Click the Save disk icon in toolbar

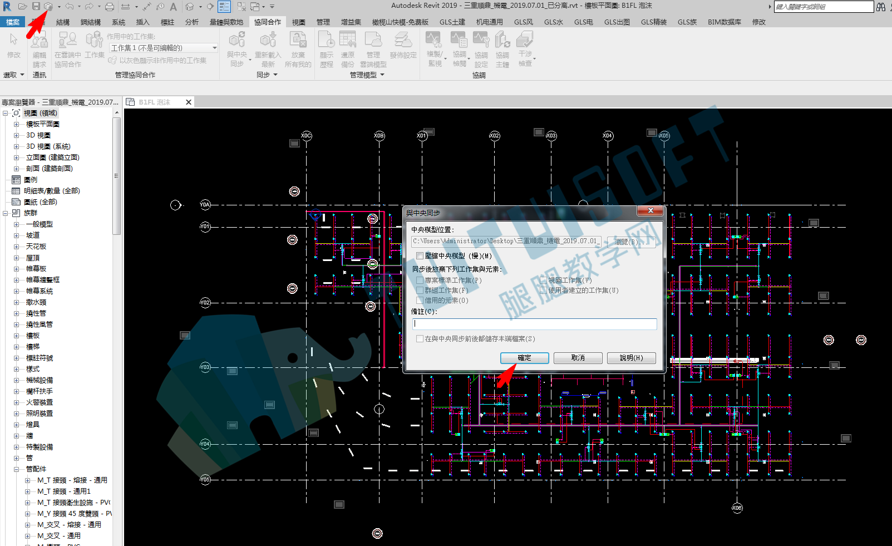point(36,6)
